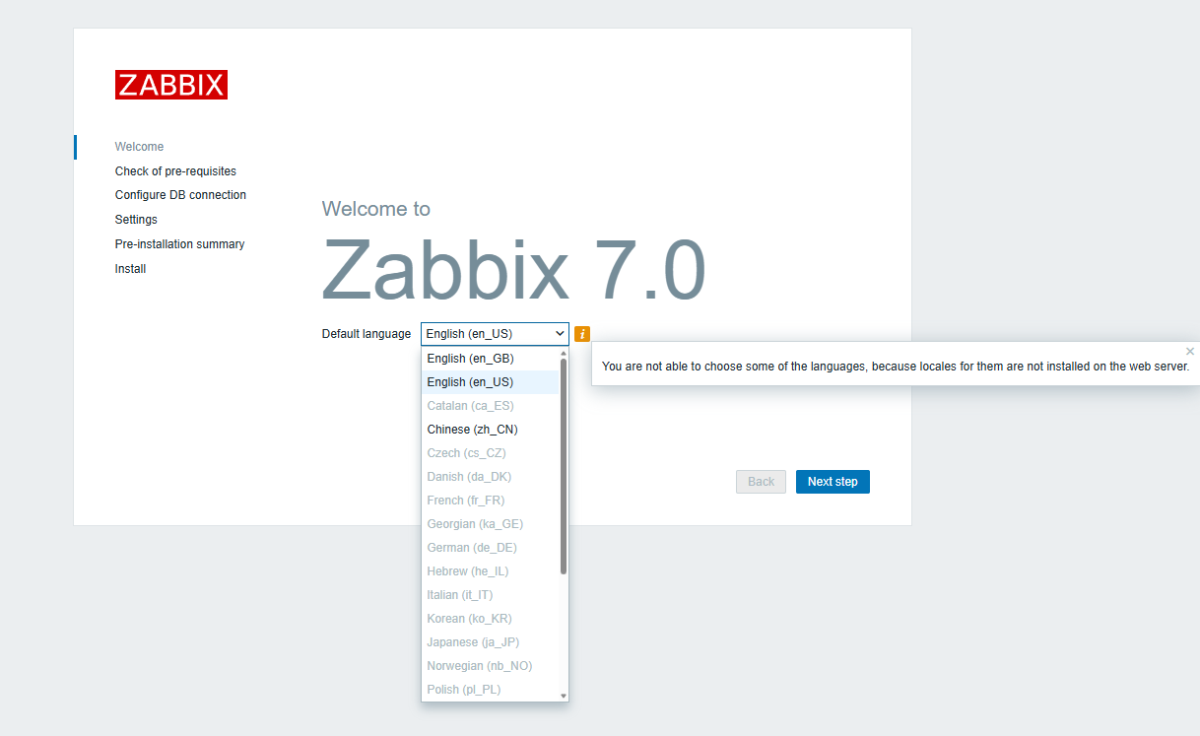Viewport: 1200px width, 736px height.
Task: Select Korean (ko_KR) in the dropdown
Action: click(491, 619)
